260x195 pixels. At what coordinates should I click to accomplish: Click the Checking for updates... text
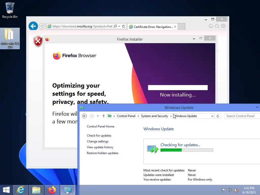click(180, 145)
